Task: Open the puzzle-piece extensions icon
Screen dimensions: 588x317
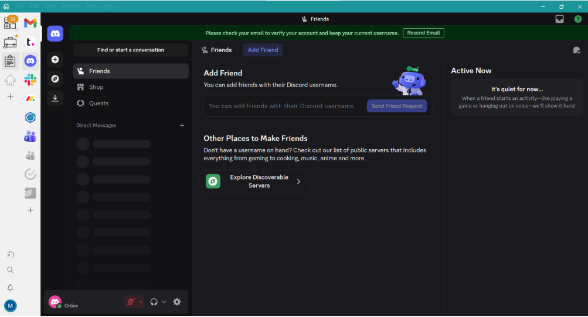Action: click(10, 254)
